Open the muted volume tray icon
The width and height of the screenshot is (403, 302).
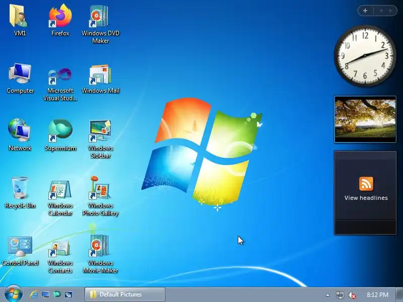click(x=352, y=295)
